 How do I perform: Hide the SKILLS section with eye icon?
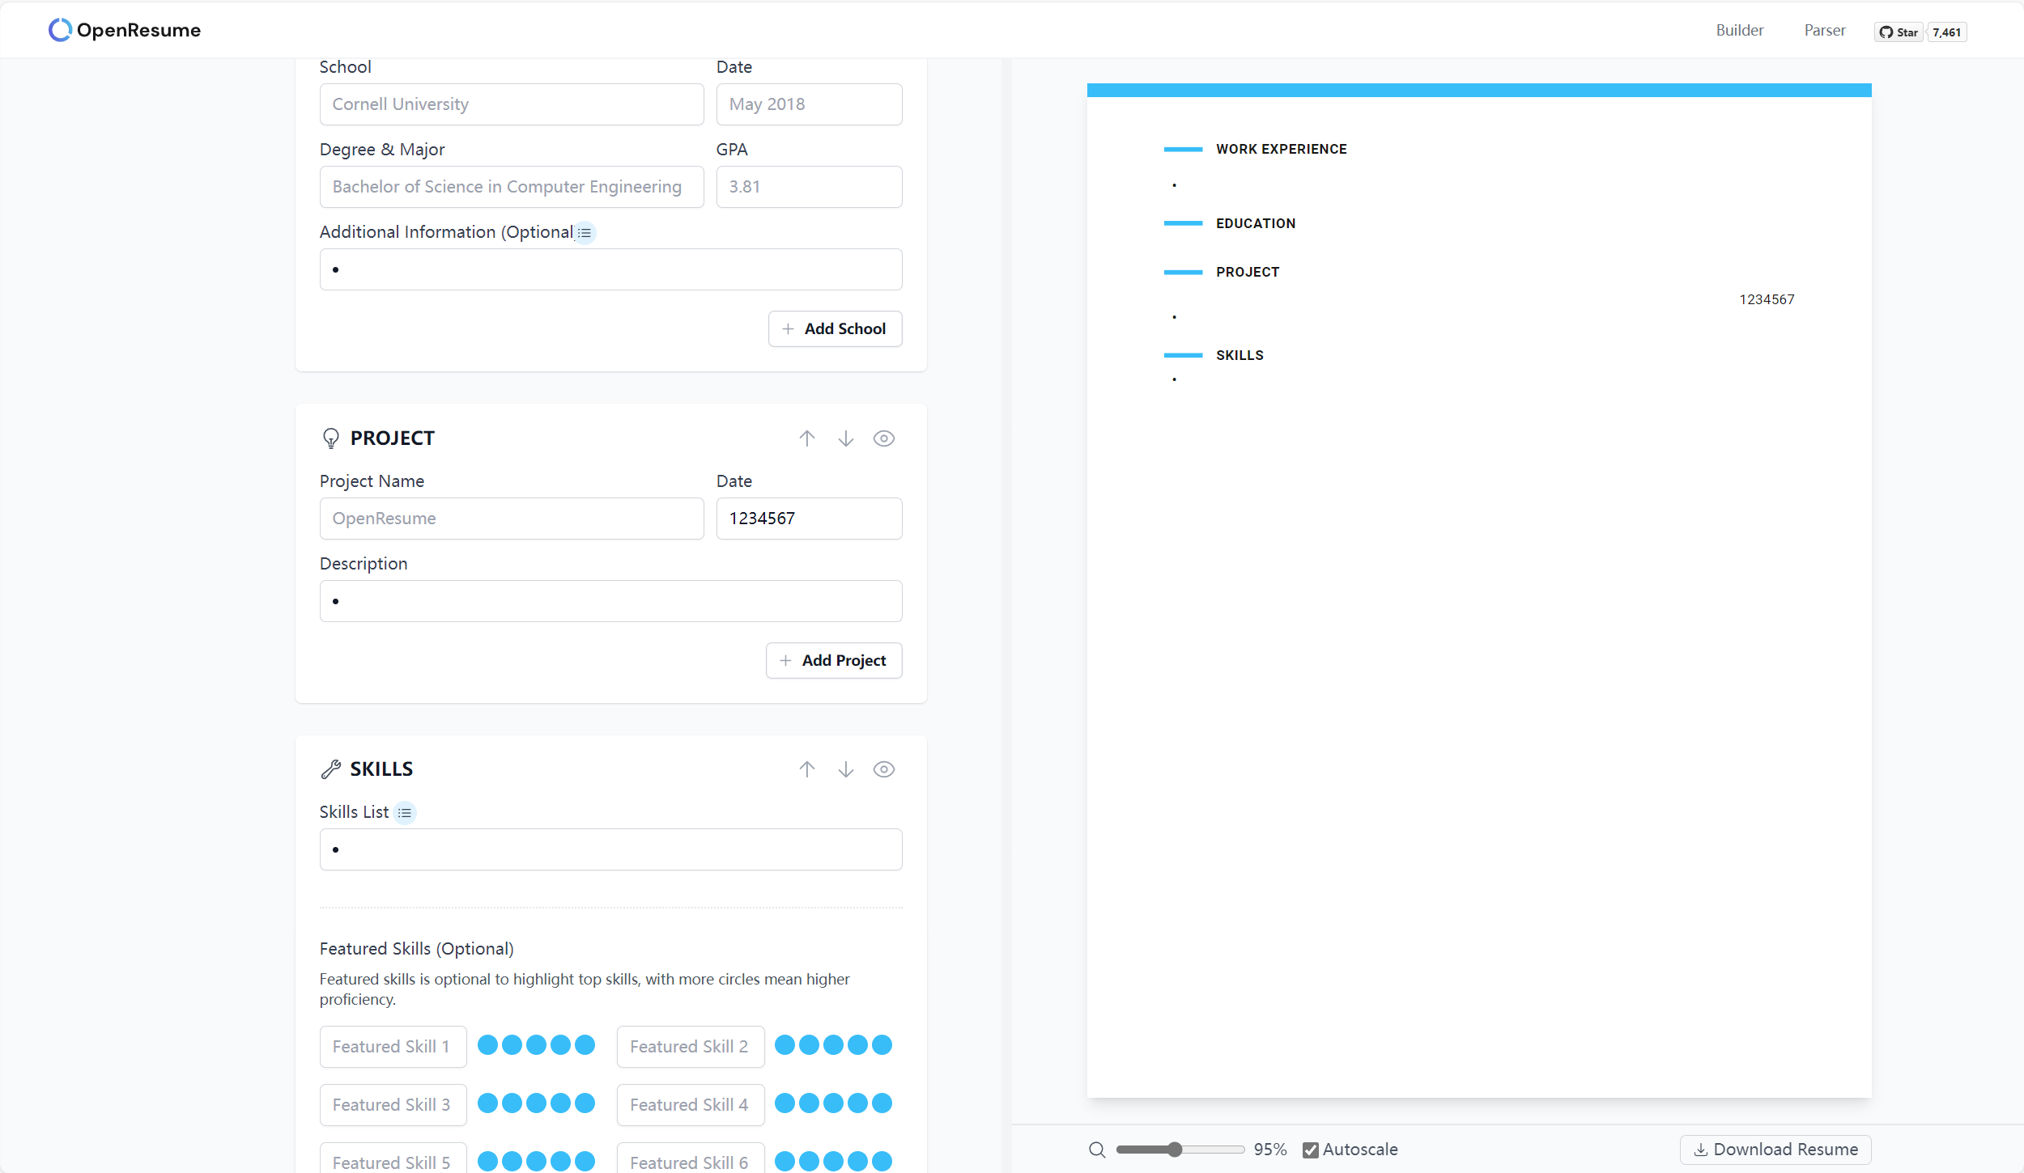883,769
